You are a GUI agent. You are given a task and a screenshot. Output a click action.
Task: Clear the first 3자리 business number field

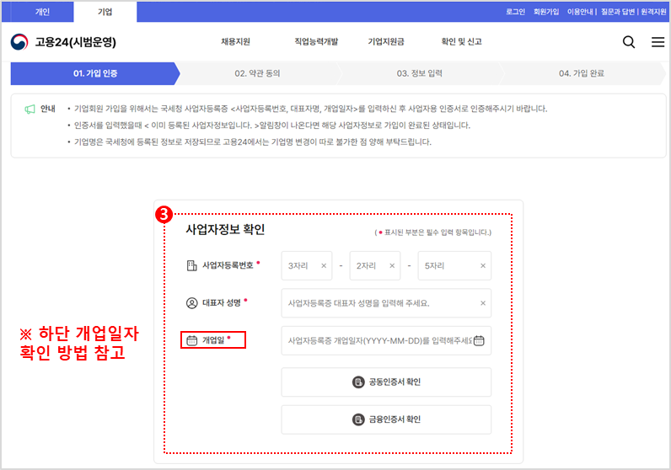[x=324, y=265]
